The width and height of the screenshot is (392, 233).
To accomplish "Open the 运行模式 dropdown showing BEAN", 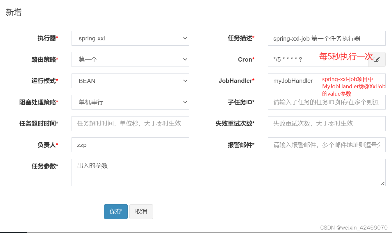I will (x=130, y=81).
